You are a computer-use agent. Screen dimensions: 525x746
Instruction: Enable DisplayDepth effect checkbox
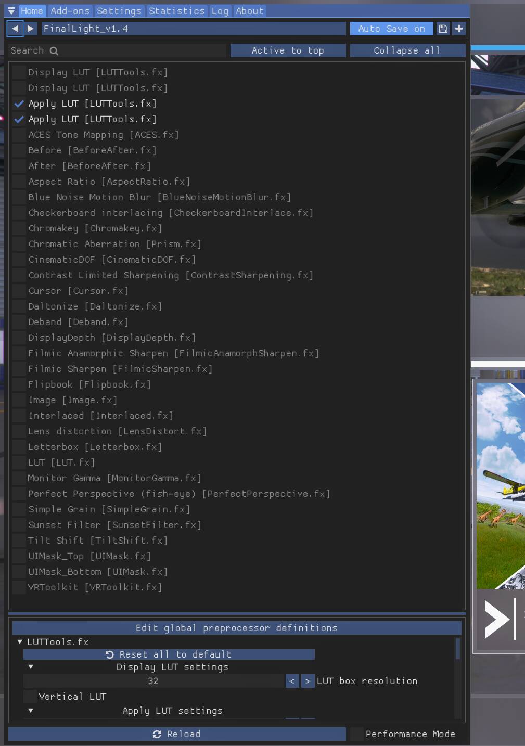tap(19, 338)
